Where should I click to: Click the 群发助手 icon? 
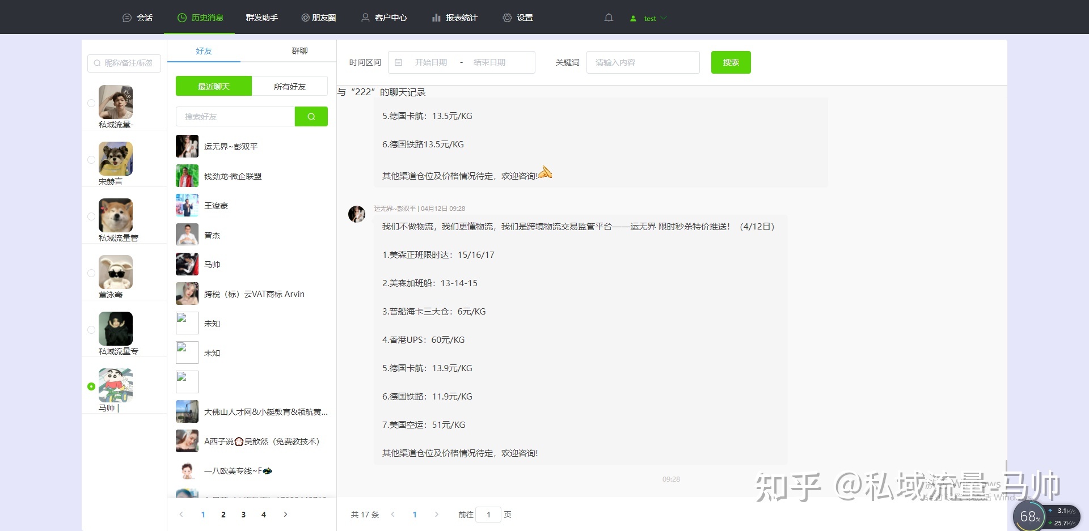(x=261, y=18)
